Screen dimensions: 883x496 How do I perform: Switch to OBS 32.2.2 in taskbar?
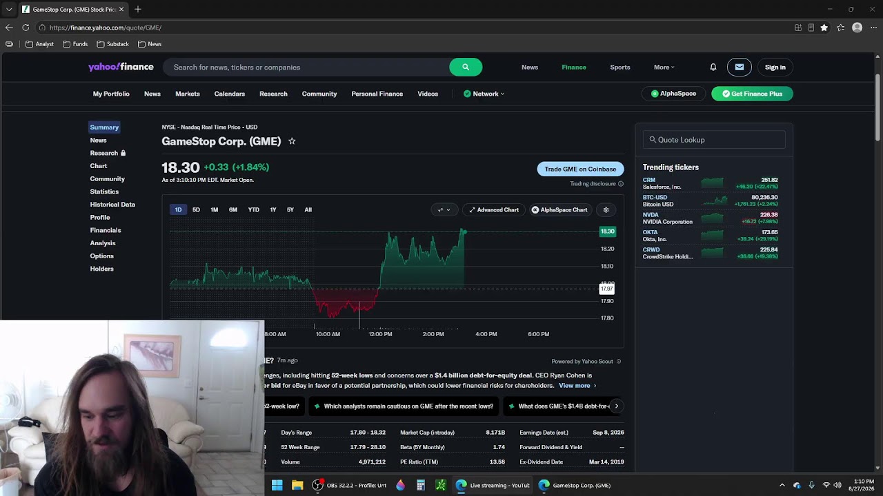click(x=350, y=485)
